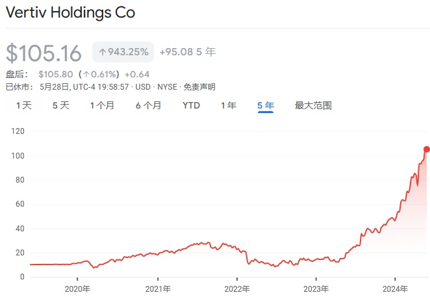Click the $105.16 current price
Screen dimensions: 430x297
pos(44,53)
